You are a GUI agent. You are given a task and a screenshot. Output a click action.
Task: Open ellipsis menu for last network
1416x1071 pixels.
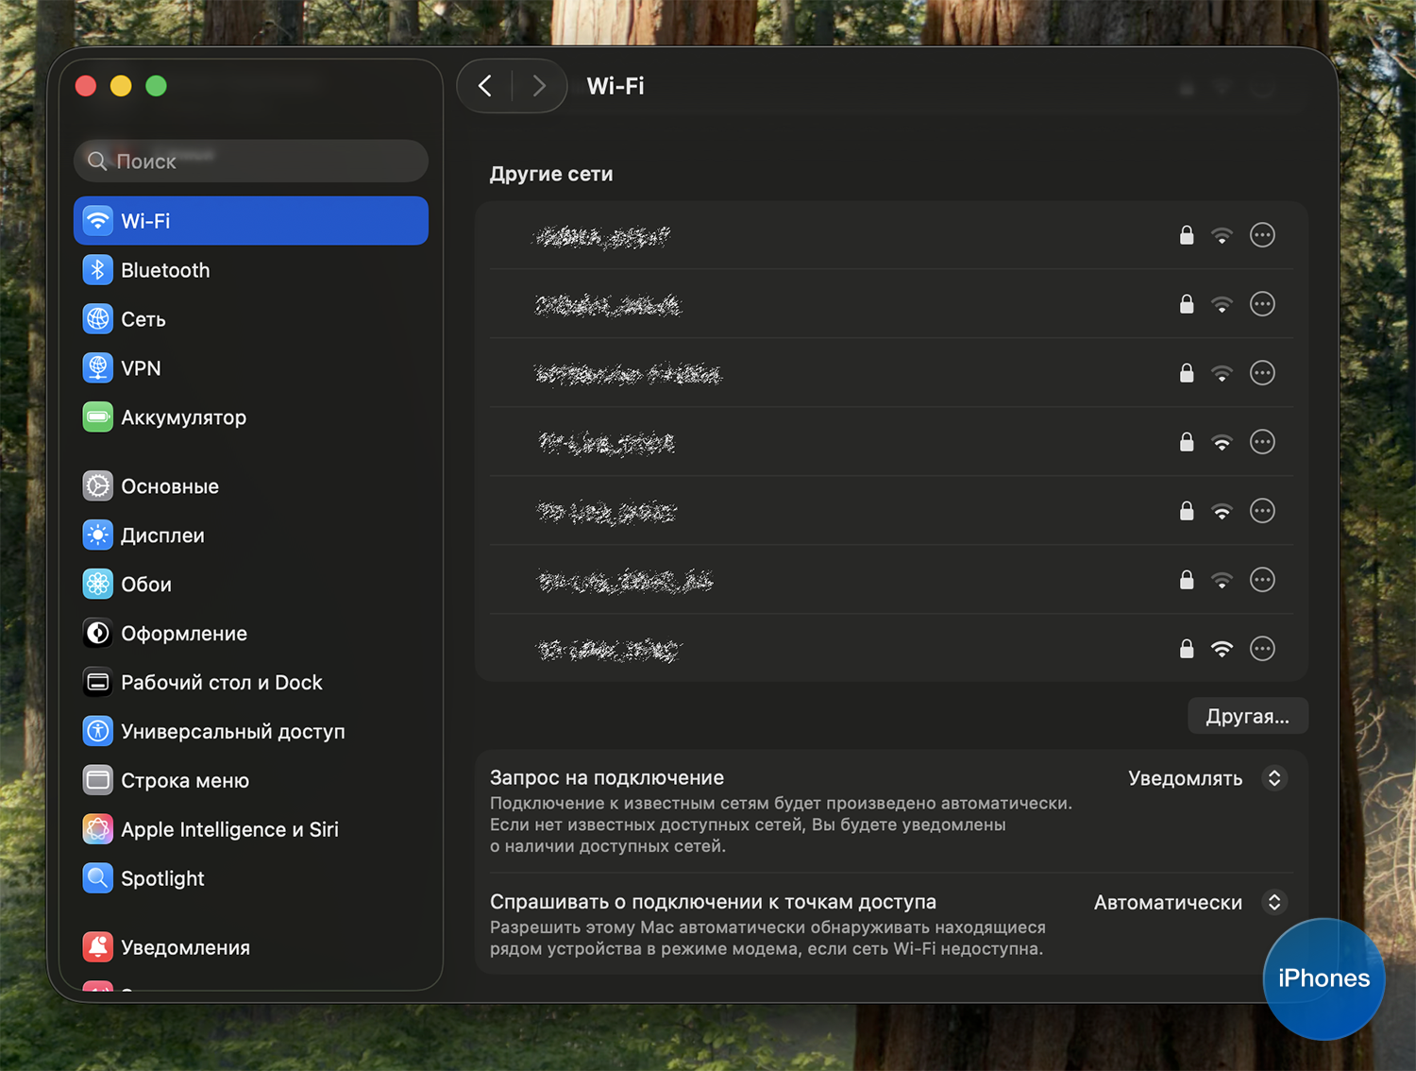[x=1262, y=649]
